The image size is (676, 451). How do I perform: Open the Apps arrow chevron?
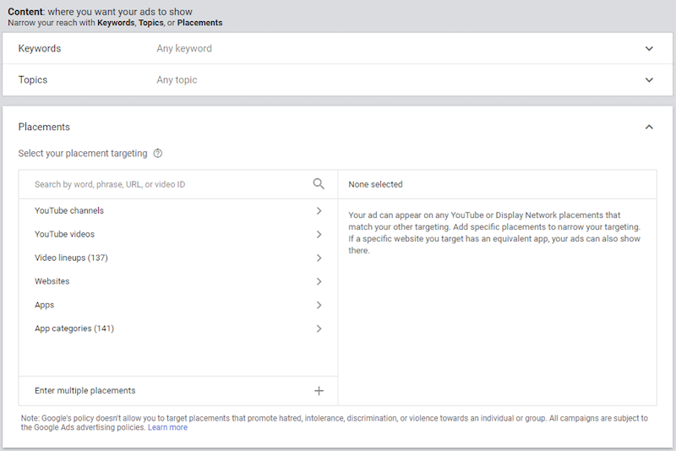click(319, 306)
